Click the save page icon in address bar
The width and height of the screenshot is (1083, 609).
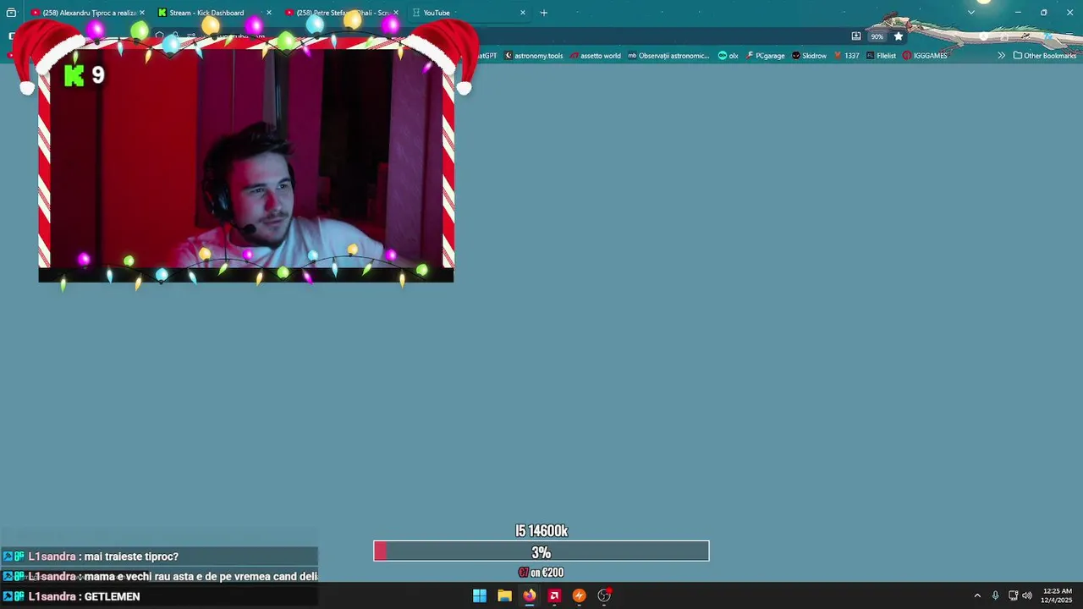tap(856, 36)
